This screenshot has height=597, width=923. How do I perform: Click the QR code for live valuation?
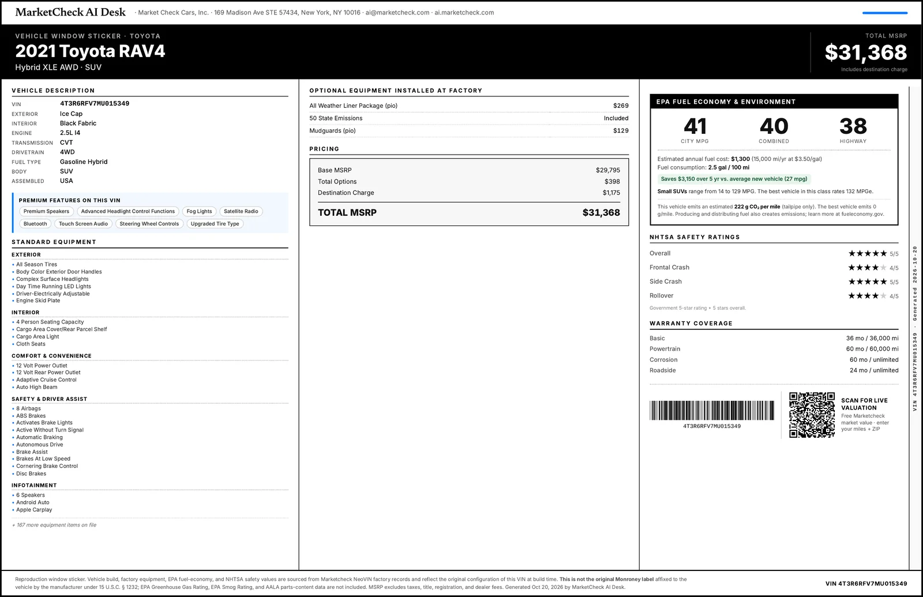tap(812, 415)
